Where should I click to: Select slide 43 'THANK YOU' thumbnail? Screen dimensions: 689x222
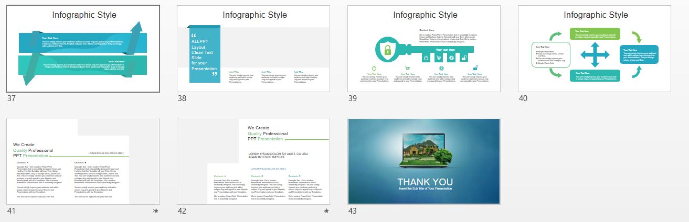point(424,161)
